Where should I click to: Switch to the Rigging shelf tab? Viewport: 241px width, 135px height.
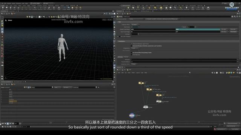(29, 6)
